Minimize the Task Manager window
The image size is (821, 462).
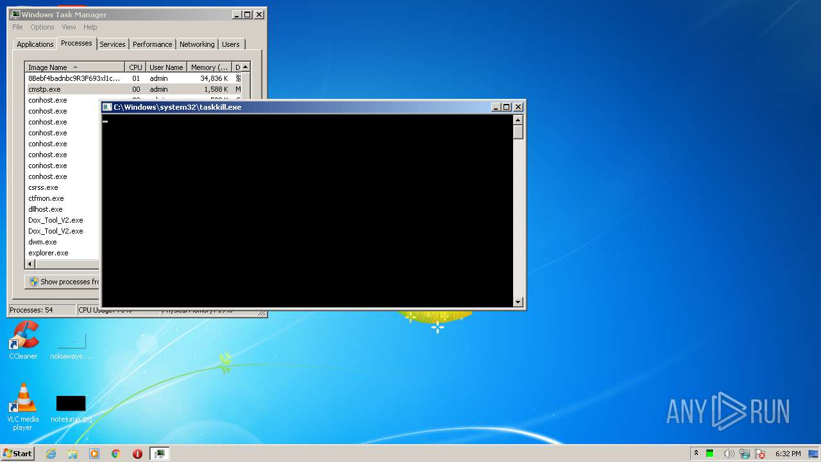[x=237, y=14]
